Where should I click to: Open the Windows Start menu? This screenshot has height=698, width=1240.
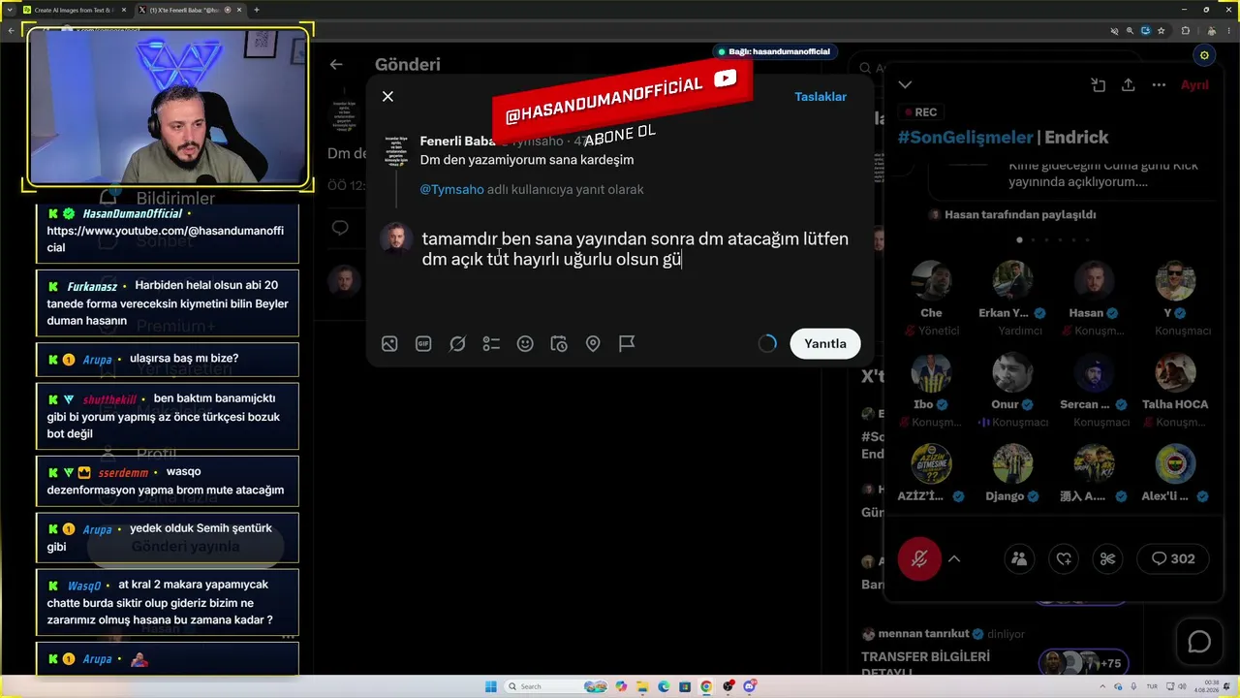point(490,686)
